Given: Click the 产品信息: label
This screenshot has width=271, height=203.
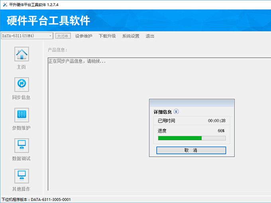Looking at the screenshot, I should point(57,50).
